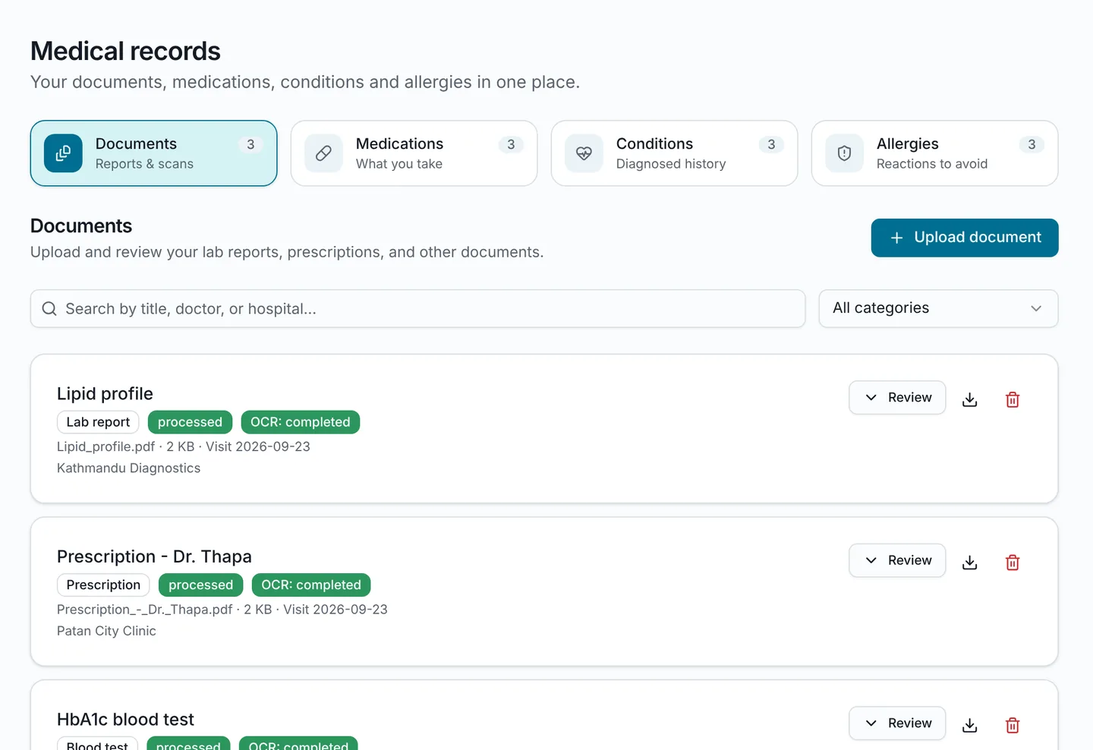Click the Prescription card's processed badge
The width and height of the screenshot is (1093, 750).
click(200, 585)
